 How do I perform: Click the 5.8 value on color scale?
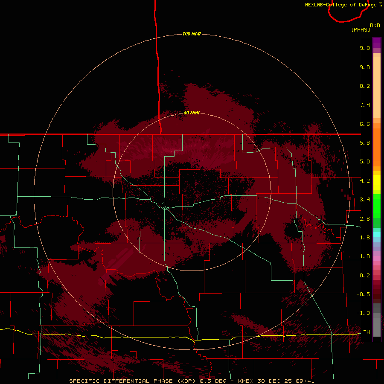(x=365, y=143)
